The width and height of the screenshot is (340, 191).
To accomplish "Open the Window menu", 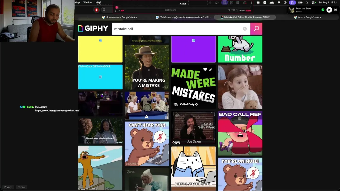I will 88,2.
